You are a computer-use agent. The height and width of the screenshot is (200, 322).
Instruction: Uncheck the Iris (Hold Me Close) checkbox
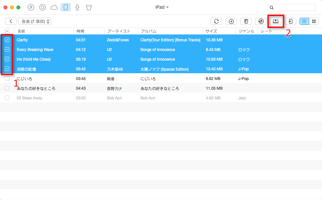pyautogui.click(x=7, y=59)
